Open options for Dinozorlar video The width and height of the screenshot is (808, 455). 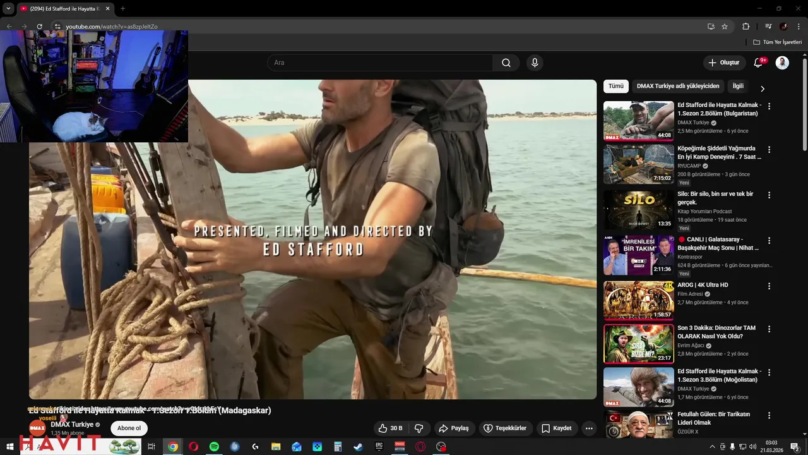click(769, 329)
